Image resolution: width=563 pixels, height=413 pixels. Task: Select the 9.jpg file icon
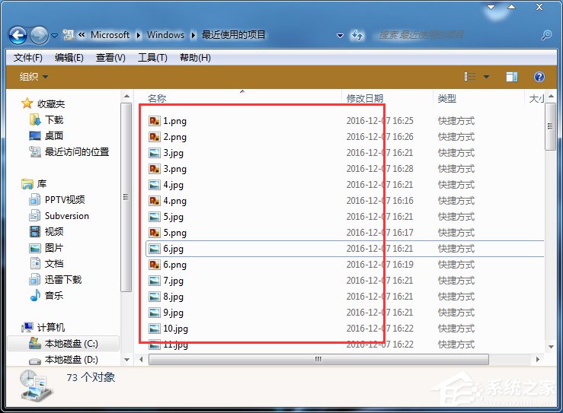[x=155, y=313]
